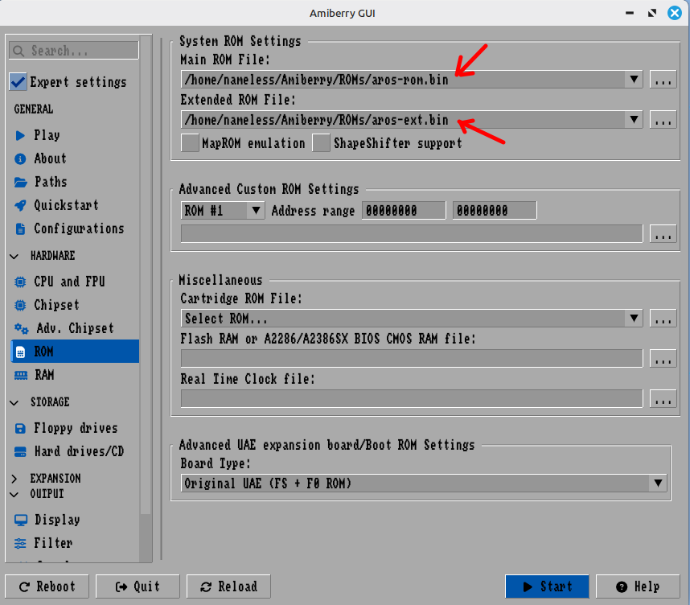Click the Paths folder icon
This screenshot has height=605, width=690.
click(20, 182)
